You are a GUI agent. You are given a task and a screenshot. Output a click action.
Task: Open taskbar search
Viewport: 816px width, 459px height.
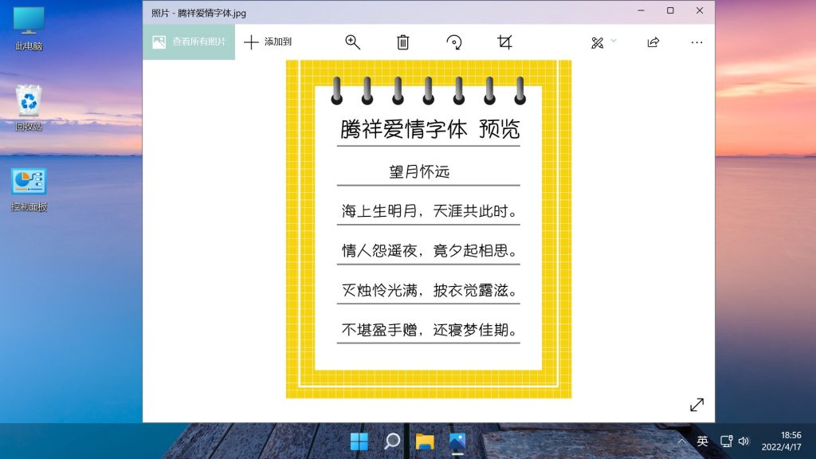[x=392, y=441]
